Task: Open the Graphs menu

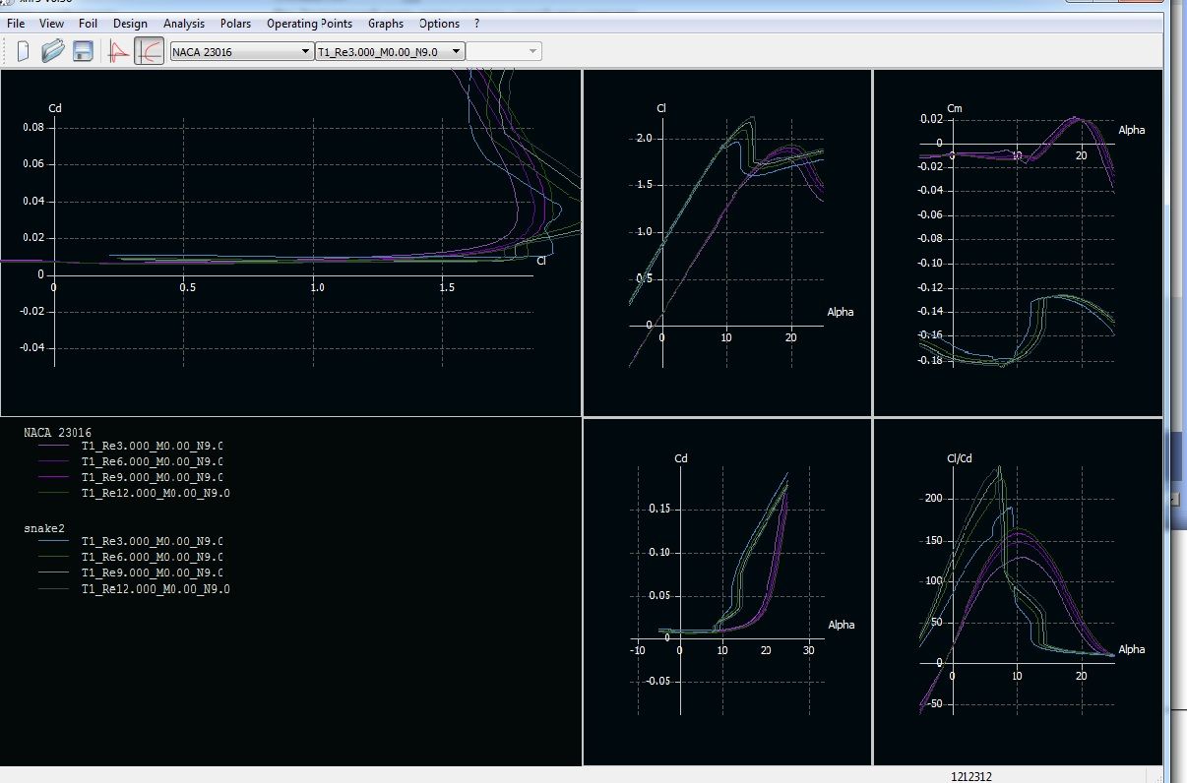Action: 386,23
